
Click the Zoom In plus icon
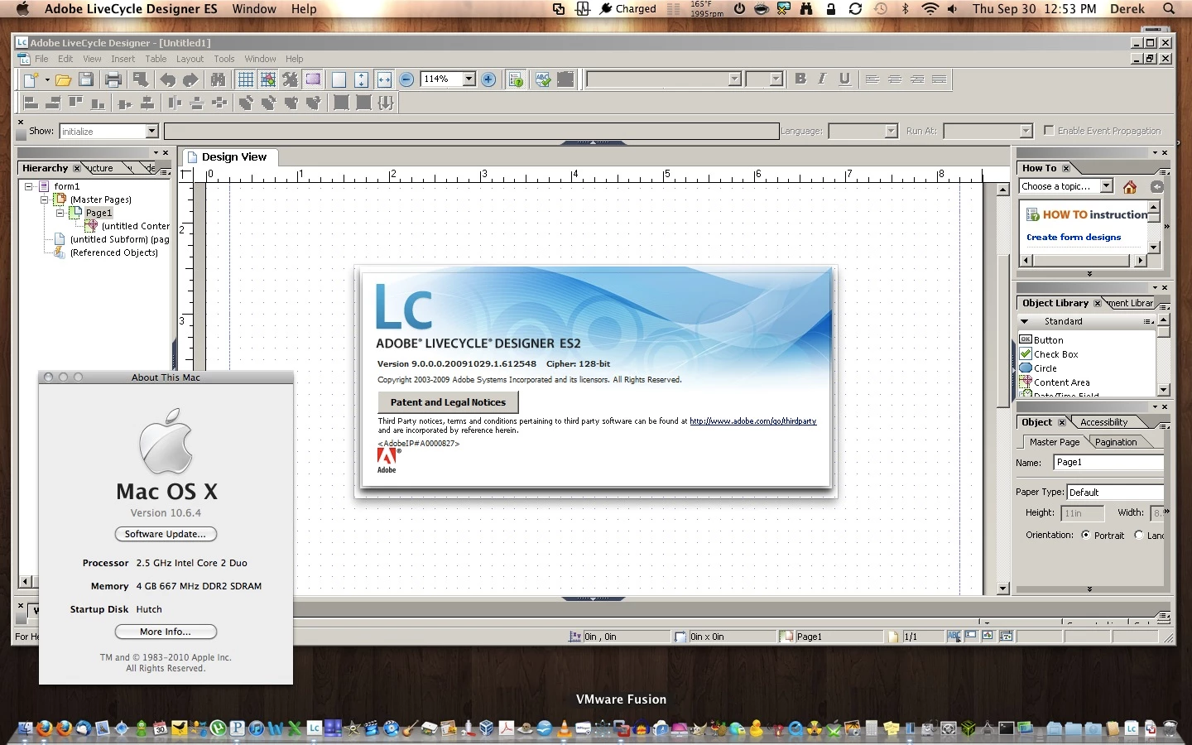488,79
